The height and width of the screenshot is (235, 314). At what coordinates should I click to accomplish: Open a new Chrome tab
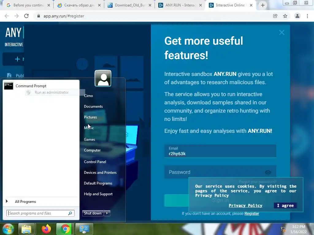(263, 5)
